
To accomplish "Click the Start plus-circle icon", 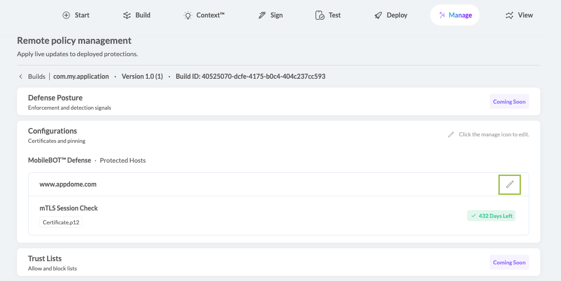I will click(66, 15).
